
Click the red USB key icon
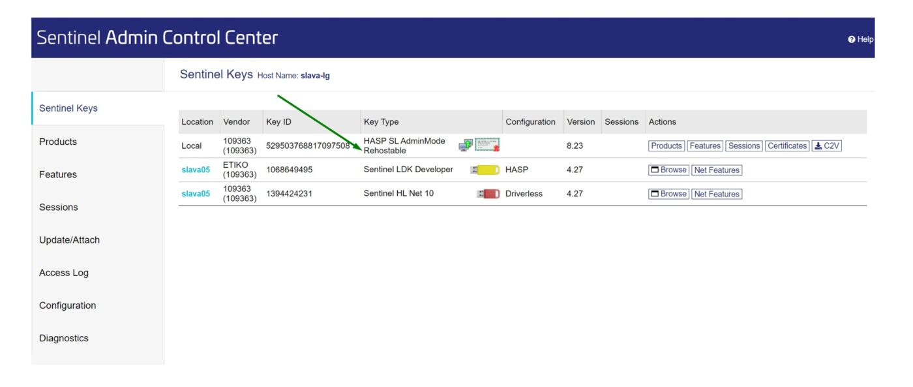pos(488,194)
